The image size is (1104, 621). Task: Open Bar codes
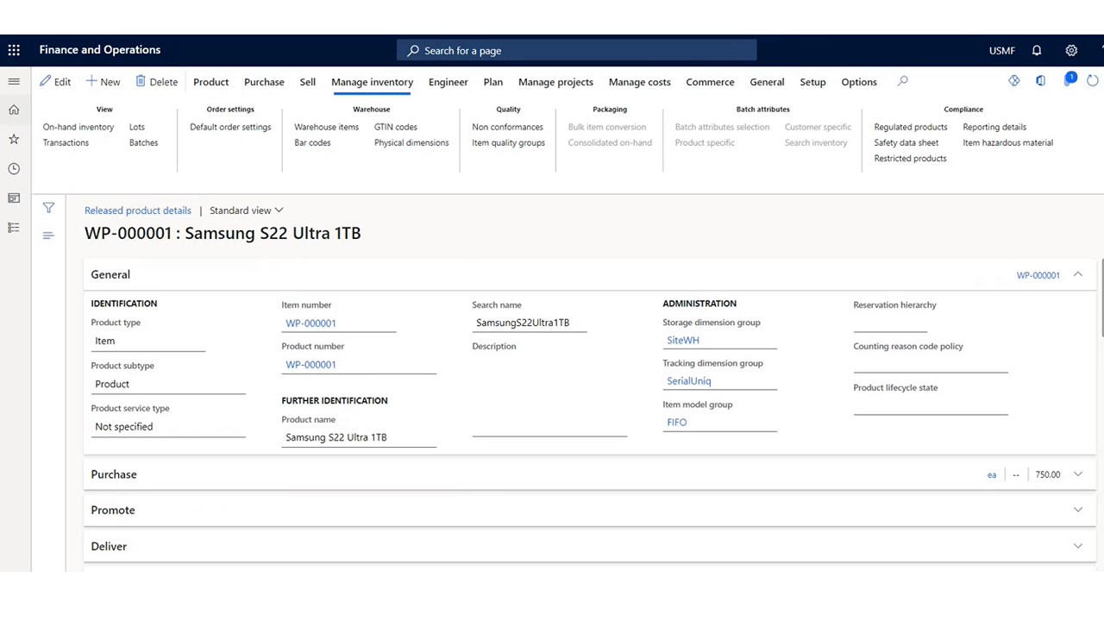(x=312, y=142)
